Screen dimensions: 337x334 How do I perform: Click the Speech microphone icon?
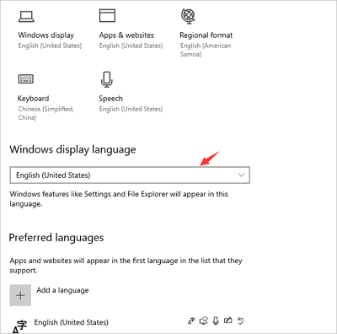pyautogui.click(x=107, y=79)
